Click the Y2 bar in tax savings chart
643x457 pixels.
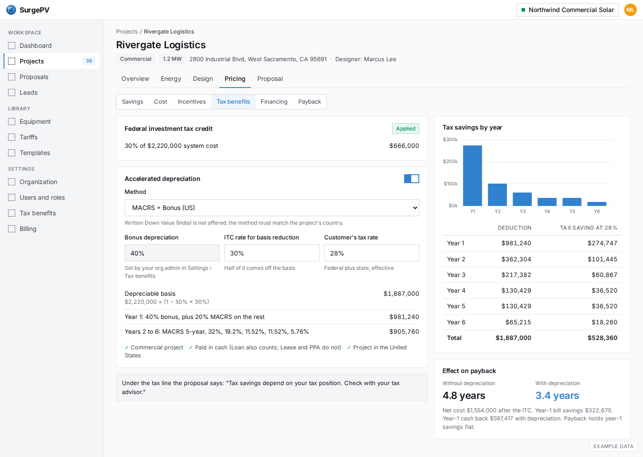click(x=497, y=195)
